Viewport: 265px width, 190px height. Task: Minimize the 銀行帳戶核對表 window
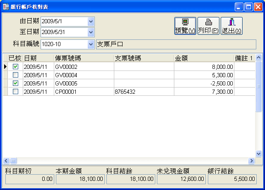(x=239, y=7)
